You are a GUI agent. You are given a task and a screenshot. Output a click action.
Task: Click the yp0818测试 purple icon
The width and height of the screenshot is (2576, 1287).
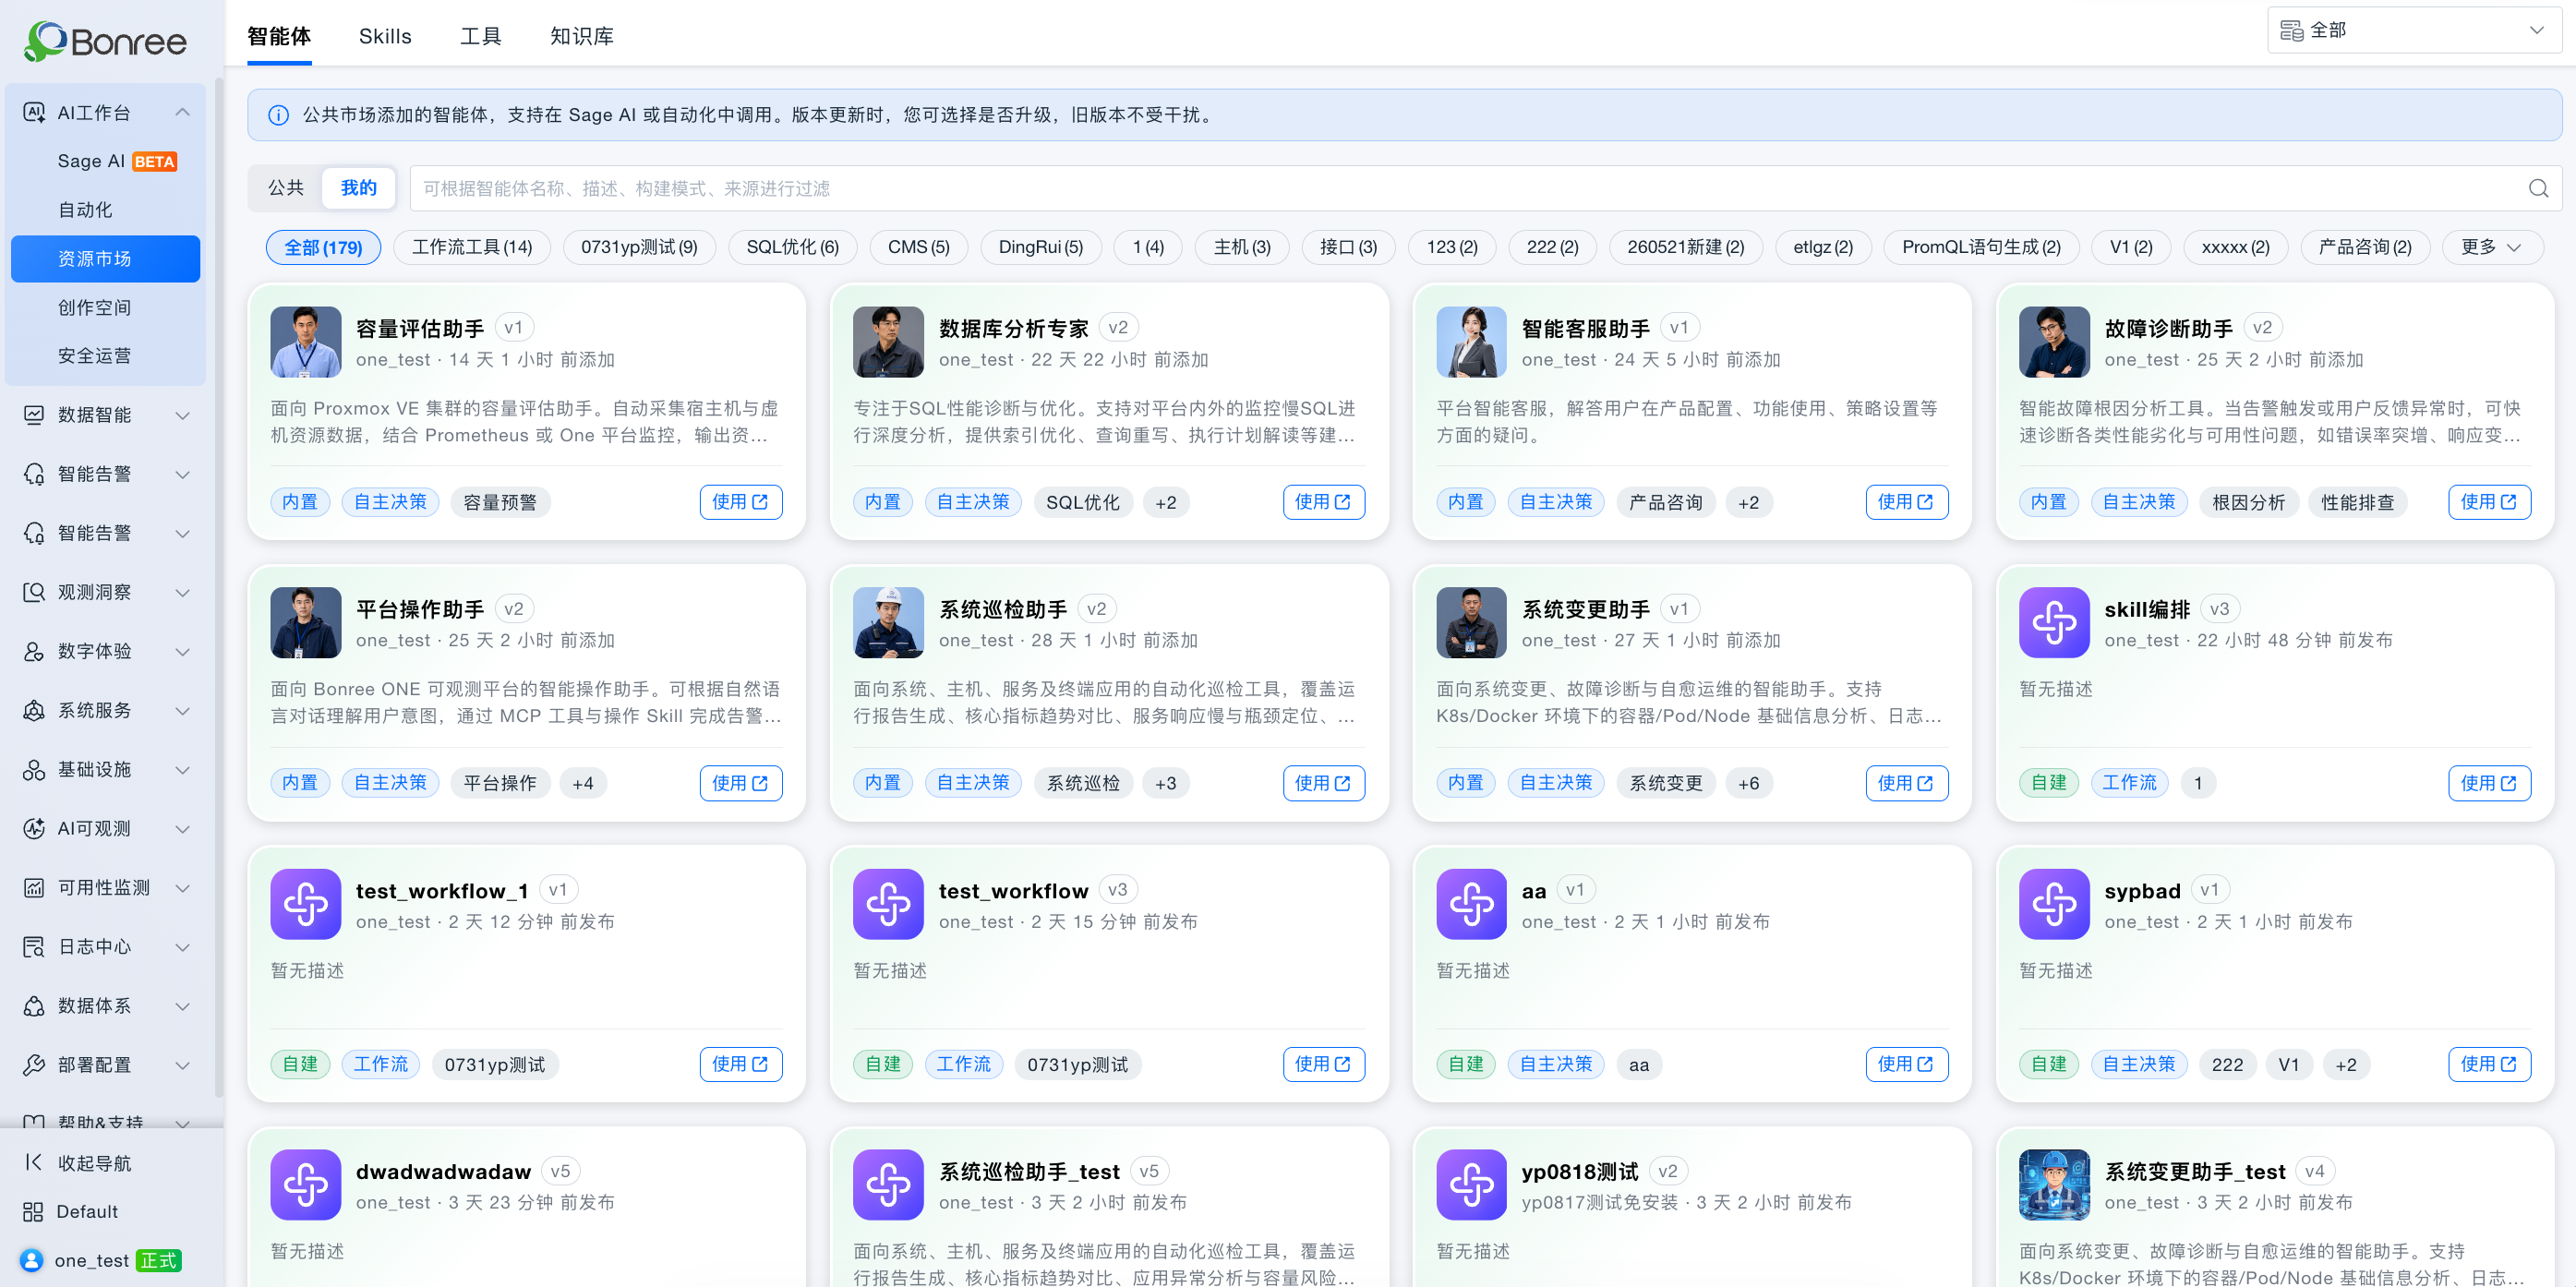(x=1471, y=1185)
